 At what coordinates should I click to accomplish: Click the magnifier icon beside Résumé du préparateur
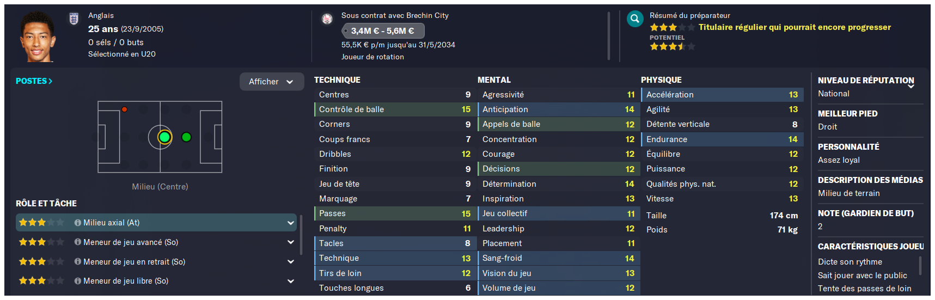tap(634, 19)
